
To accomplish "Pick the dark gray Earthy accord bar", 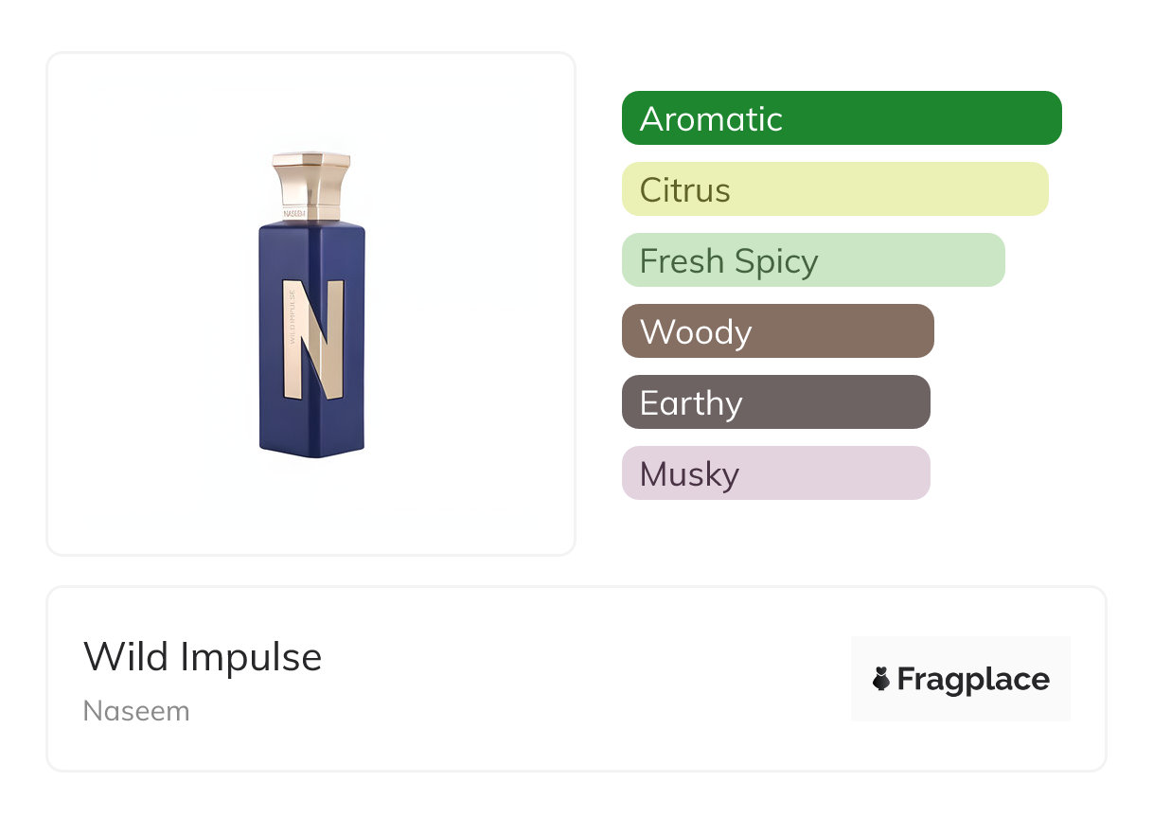I will 775,402.
